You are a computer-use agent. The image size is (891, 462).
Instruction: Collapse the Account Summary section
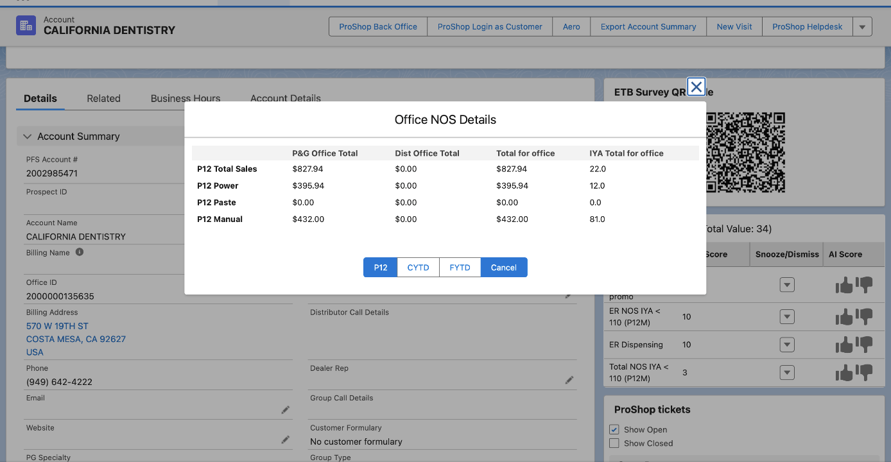[28, 136]
